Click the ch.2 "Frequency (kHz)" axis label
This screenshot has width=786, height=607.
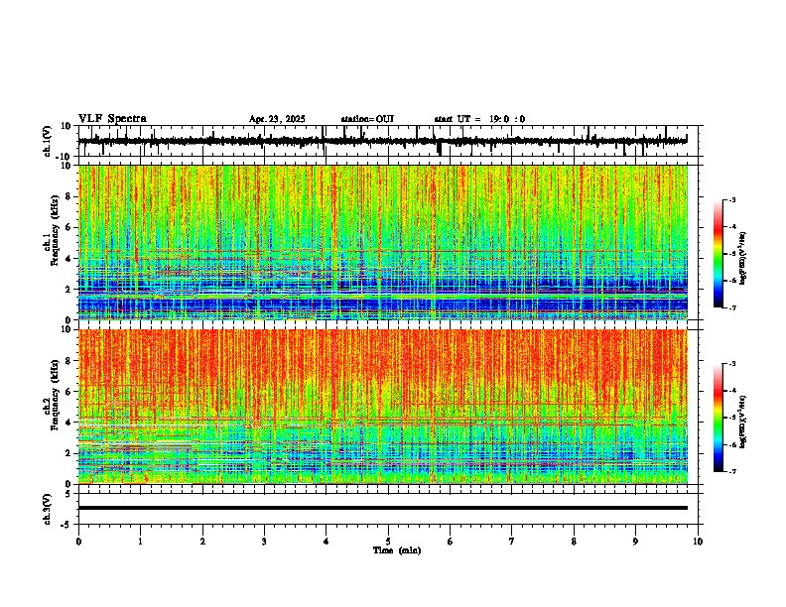pos(55,394)
